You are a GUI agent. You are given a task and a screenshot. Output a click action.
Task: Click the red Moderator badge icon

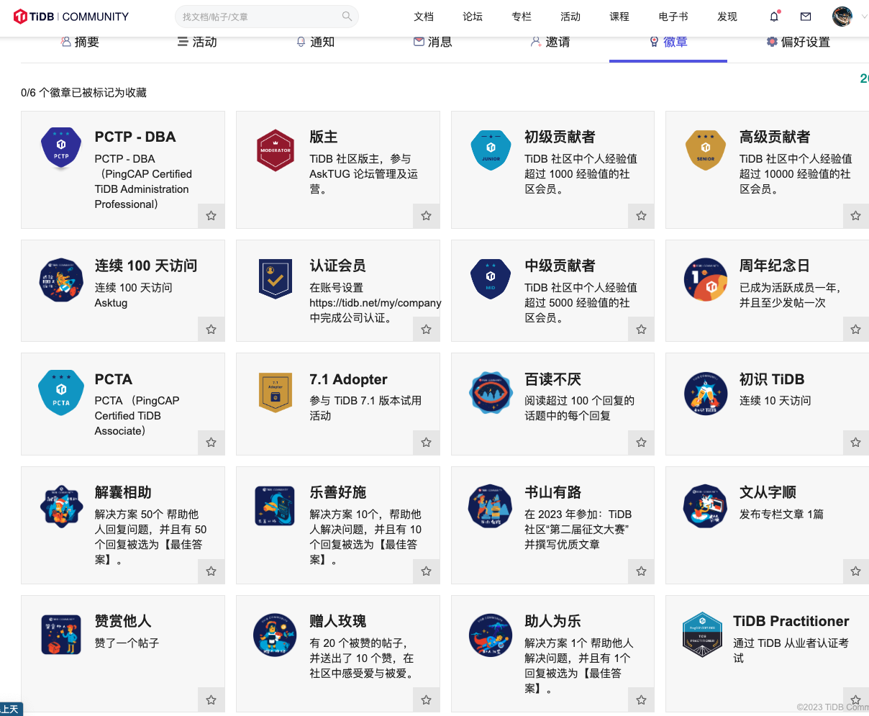276,150
